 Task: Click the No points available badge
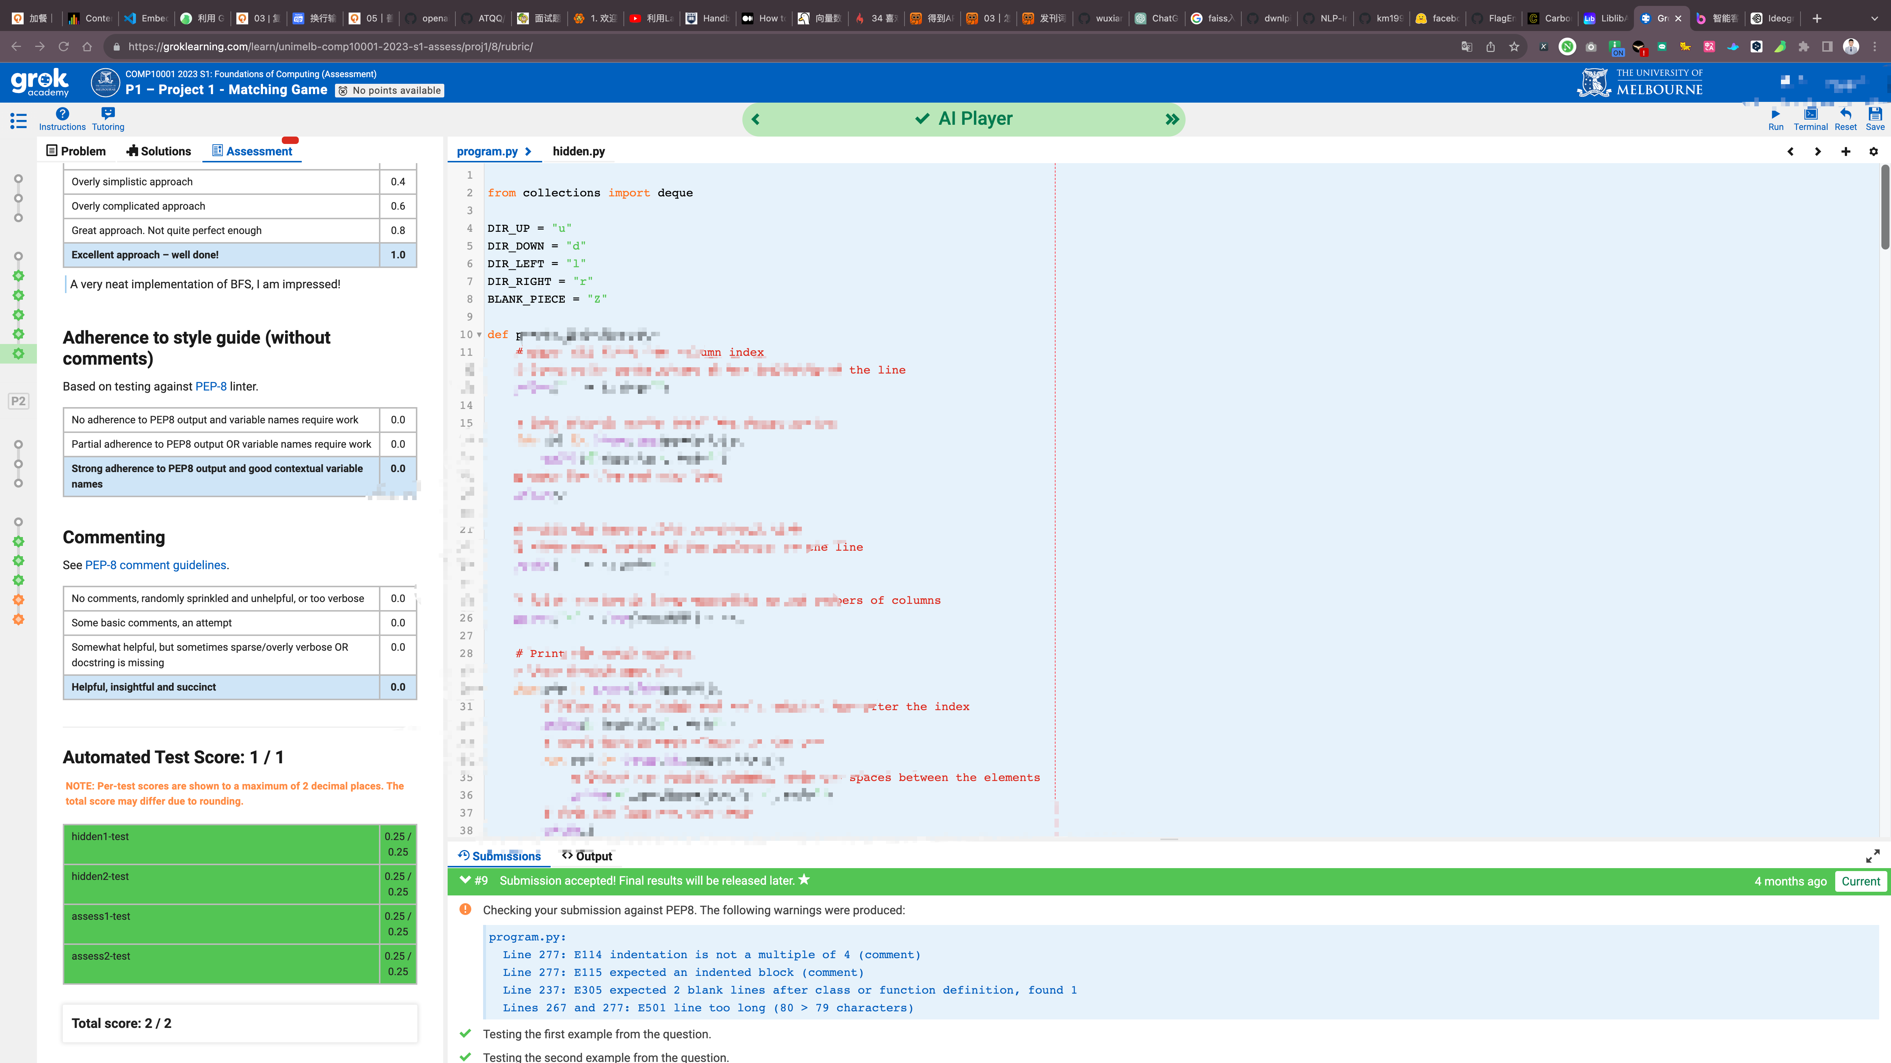click(390, 91)
